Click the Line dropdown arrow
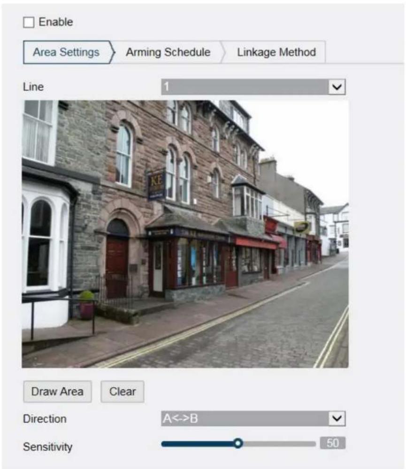406x469 pixels. 337,87
